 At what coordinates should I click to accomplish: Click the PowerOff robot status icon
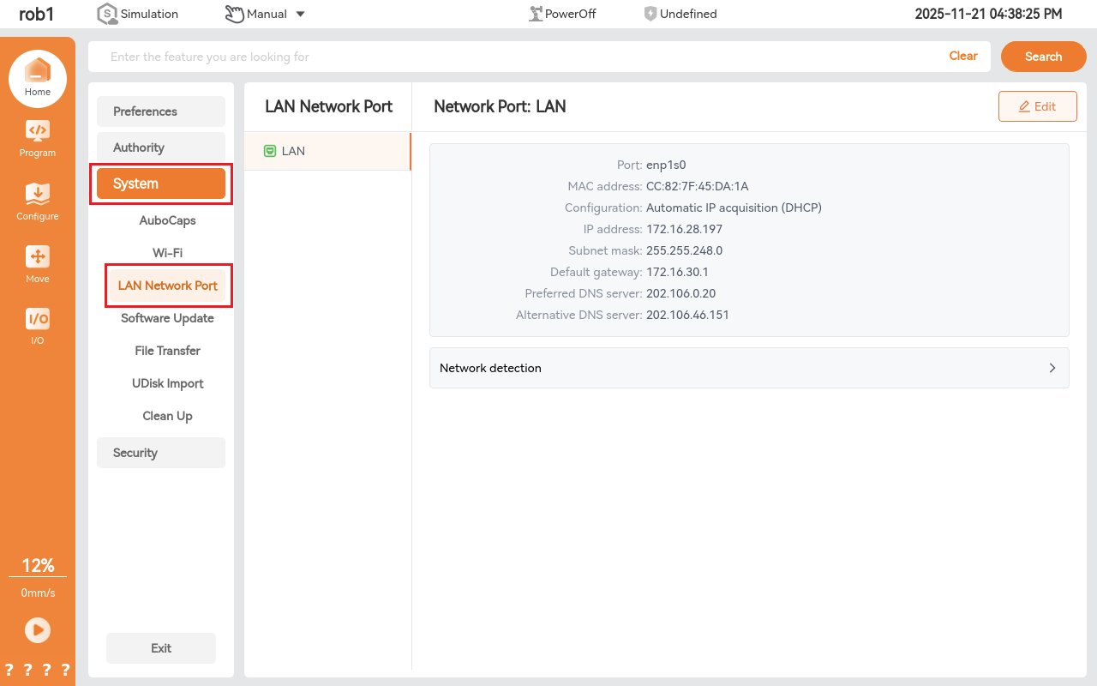[537, 14]
